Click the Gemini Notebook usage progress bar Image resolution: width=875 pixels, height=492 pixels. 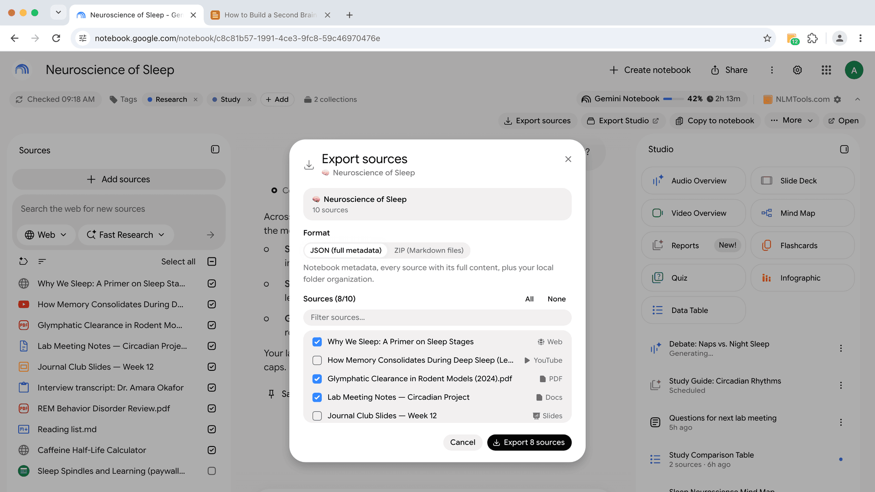coord(673,99)
